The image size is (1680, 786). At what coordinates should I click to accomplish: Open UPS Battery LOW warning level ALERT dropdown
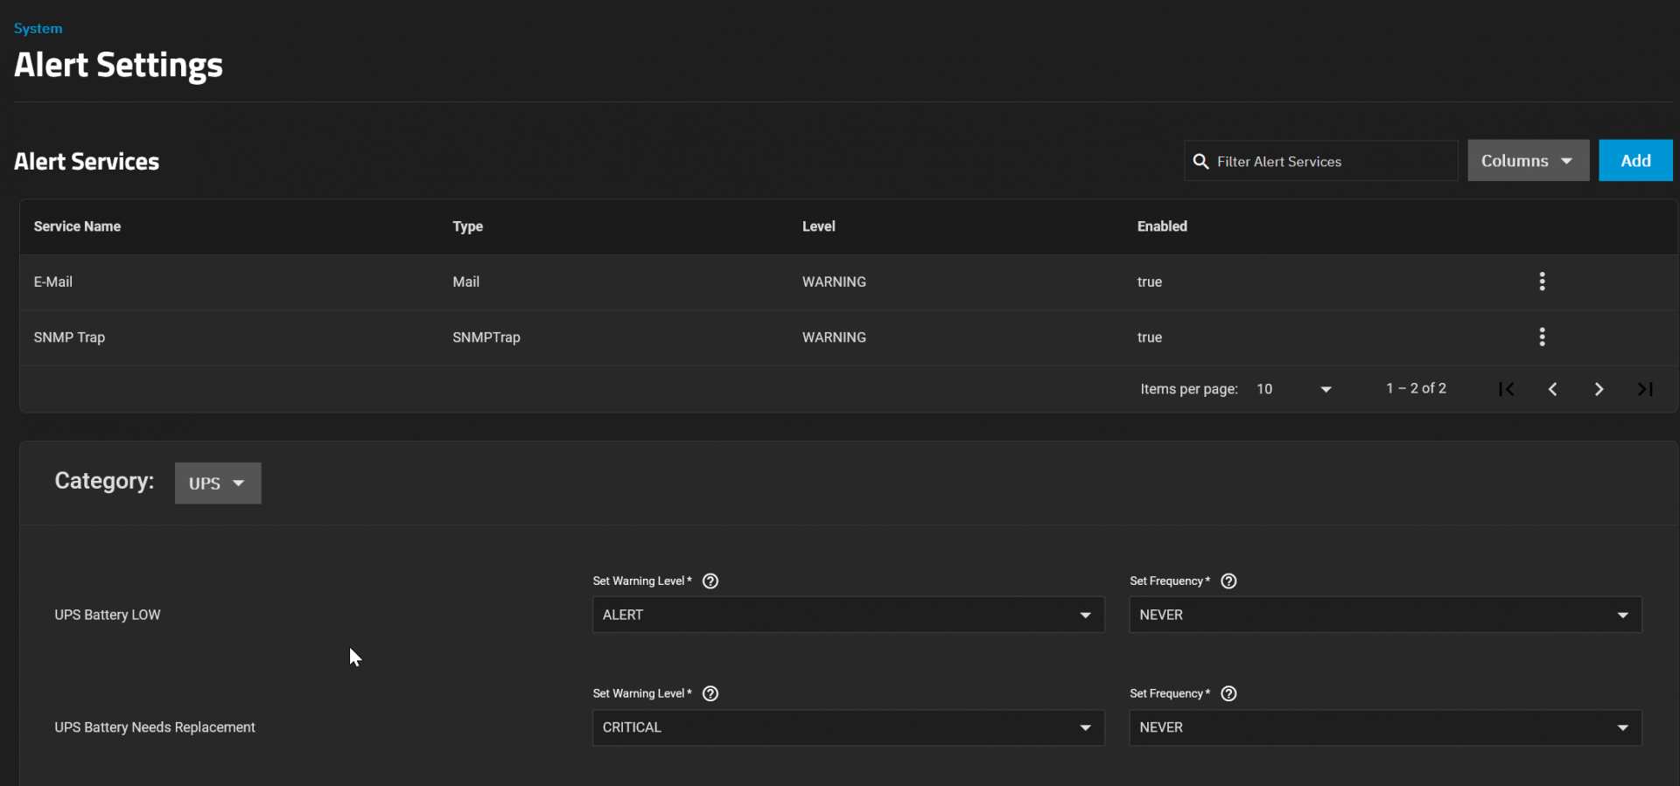click(848, 615)
